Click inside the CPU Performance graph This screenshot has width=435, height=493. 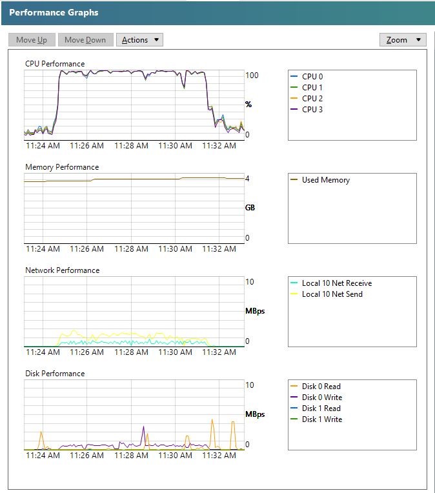pos(134,105)
